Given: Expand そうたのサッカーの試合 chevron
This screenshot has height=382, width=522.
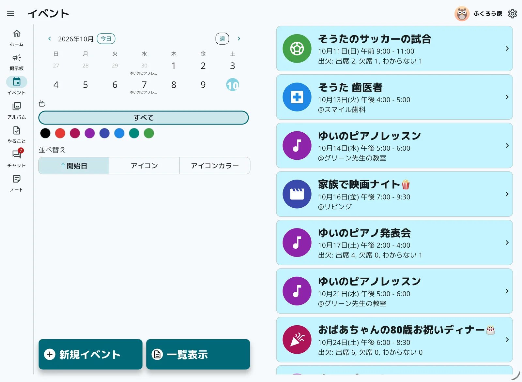Looking at the screenshot, I should 507,49.
